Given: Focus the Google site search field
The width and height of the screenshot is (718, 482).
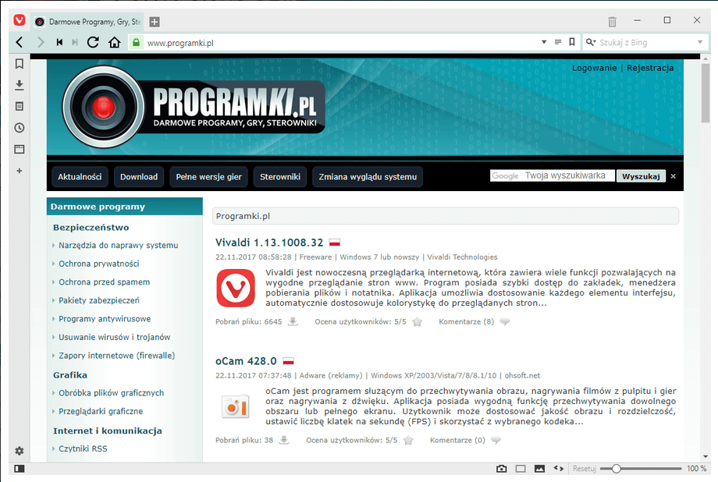Looking at the screenshot, I should 553,175.
